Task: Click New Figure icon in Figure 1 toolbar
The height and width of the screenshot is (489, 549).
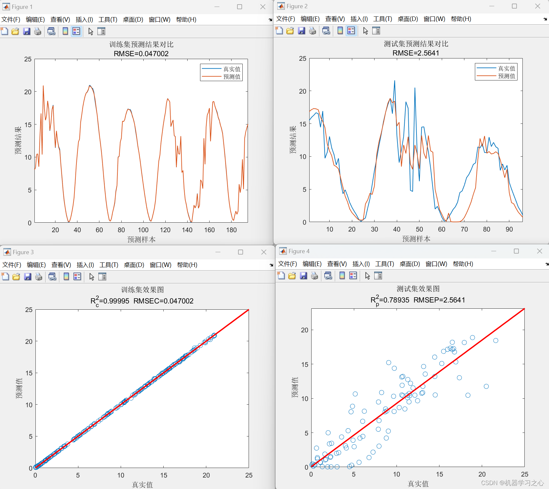Action: (x=5, y=31)
